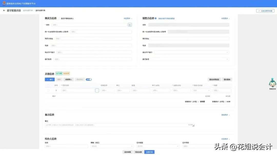277x155 pixels.
Task: Click the help icon next to 销售方信息
Action: 156,18
